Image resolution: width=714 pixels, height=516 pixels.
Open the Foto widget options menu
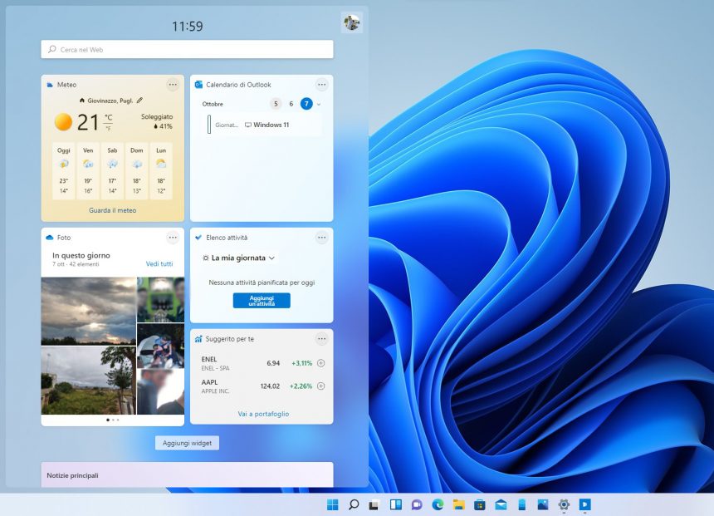[x=173, y=238]
